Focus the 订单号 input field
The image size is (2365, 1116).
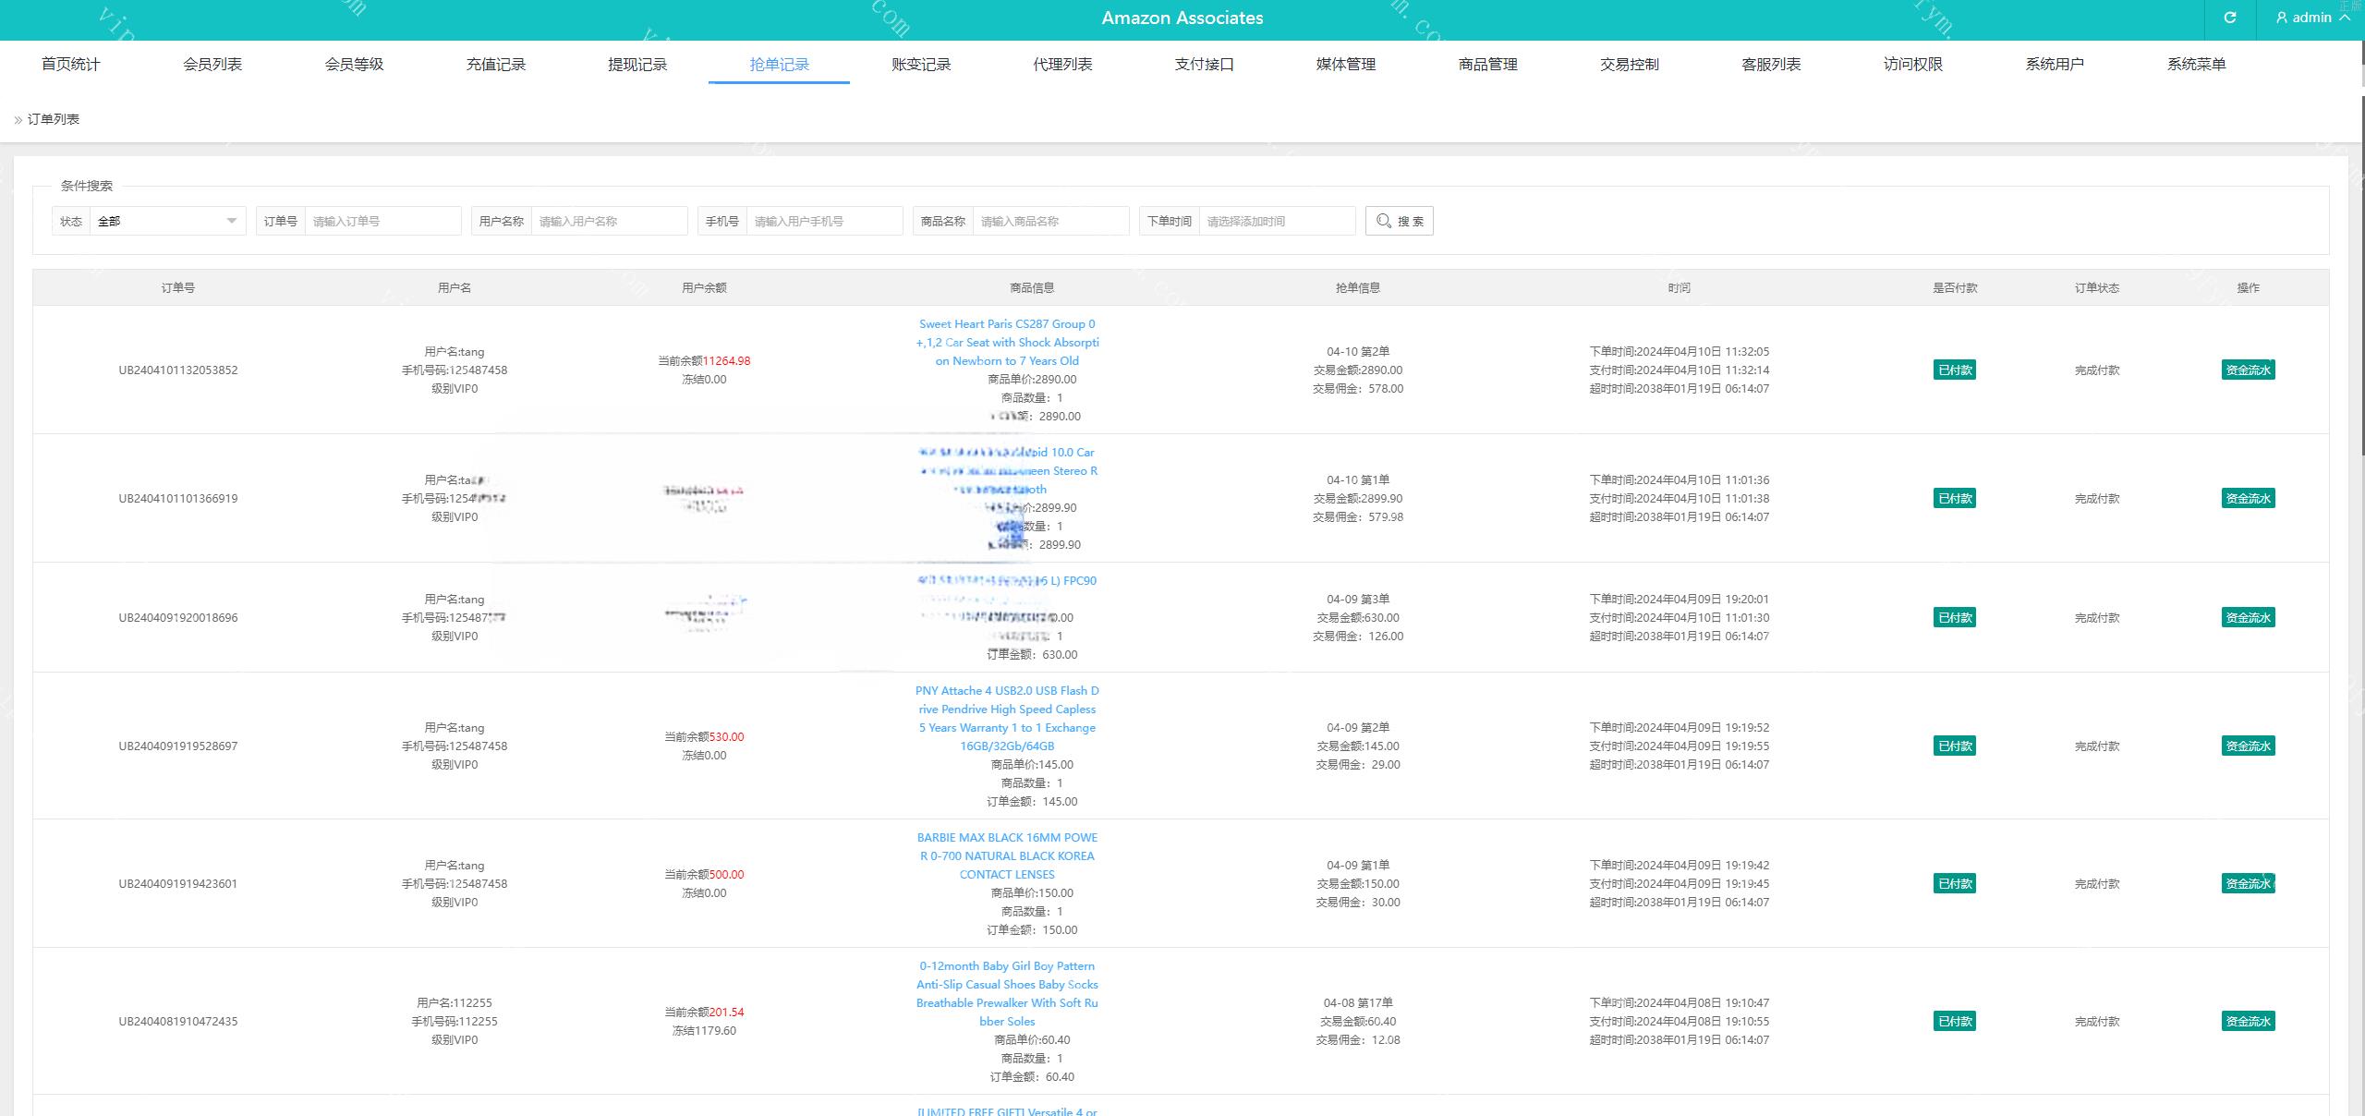click(382, 221)
